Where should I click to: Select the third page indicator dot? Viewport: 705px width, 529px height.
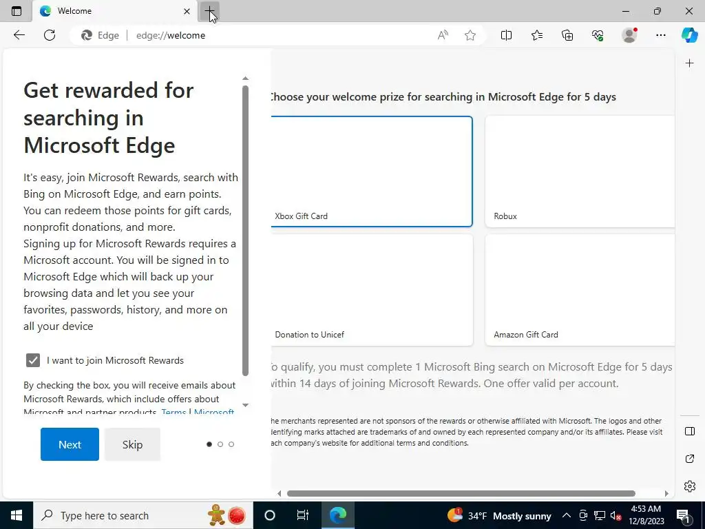tap(231, 444)
